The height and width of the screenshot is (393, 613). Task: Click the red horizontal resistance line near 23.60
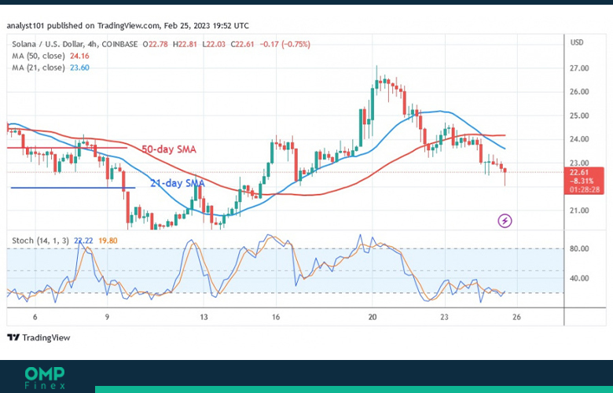click(x=68, y=148)
